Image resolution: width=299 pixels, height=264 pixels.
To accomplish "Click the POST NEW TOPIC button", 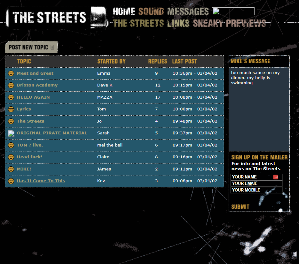I will [x=31, y=47].
